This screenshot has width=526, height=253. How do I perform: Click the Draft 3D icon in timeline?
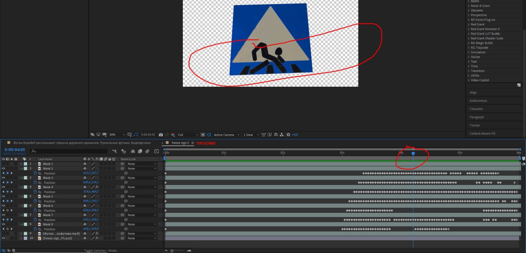pos(123,151)
